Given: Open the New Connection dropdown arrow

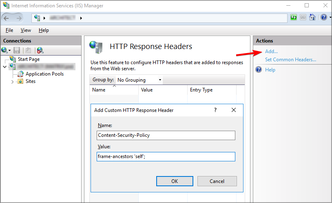Looking at the screenshot, I should (9, 51).
